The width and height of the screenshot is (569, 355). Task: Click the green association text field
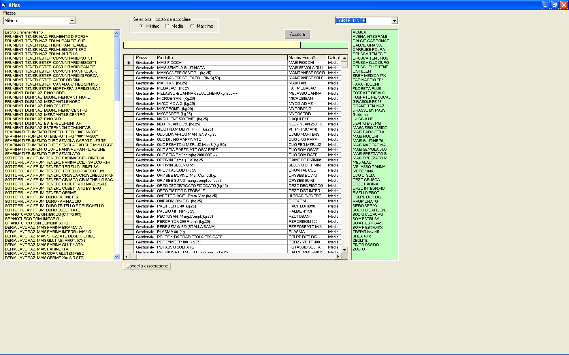pos(324,45)
